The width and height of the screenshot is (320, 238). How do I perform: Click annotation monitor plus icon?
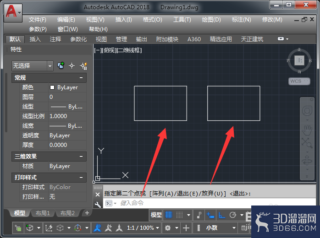point(186,228)
